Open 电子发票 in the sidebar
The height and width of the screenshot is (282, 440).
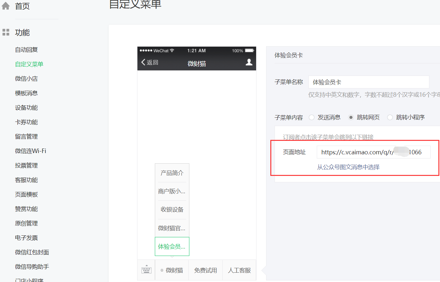click(26, 238)
